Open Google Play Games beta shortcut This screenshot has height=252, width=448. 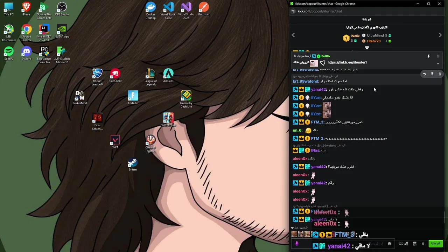coord(44,11)
